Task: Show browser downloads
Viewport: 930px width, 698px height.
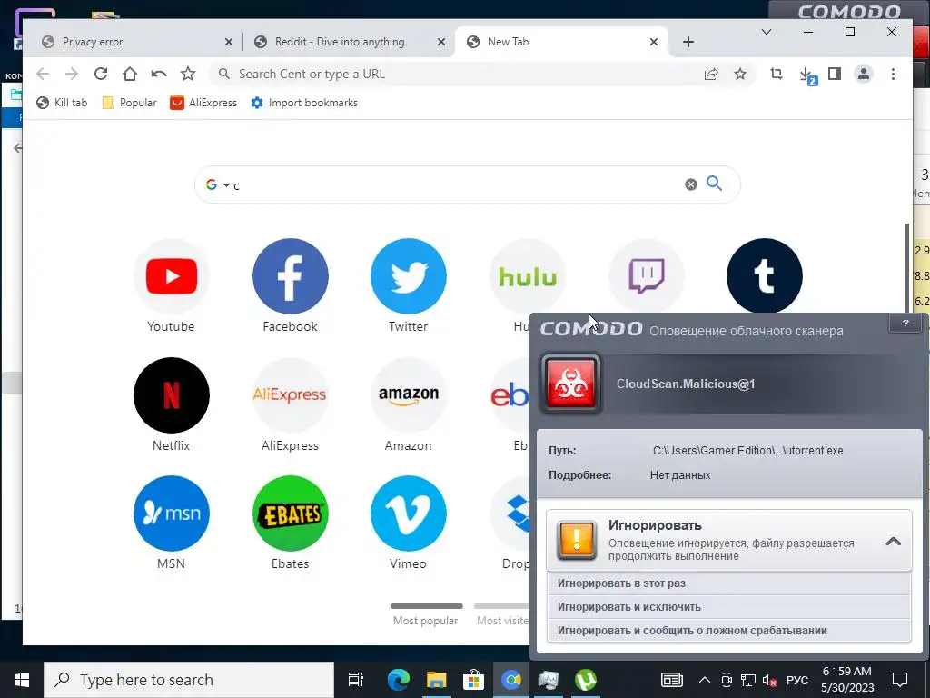Action: (806, 75)
